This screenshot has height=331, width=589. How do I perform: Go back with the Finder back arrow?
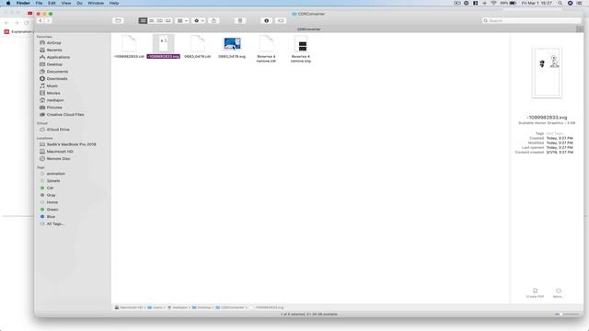(40, 20)
